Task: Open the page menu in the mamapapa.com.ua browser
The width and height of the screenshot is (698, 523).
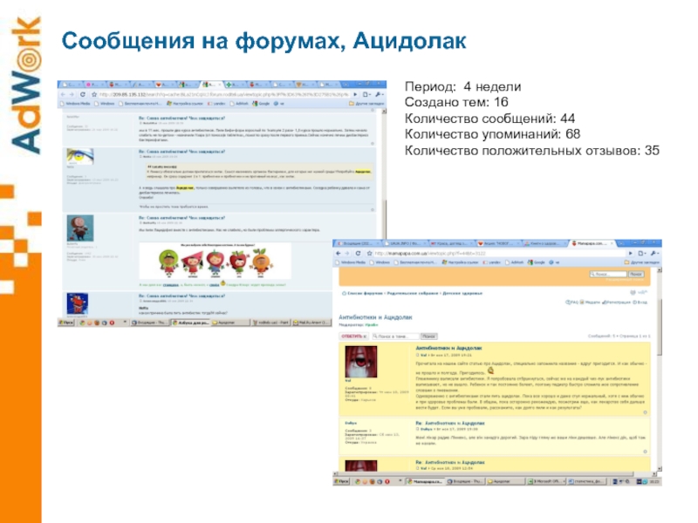Action: (x=641, y=253)
